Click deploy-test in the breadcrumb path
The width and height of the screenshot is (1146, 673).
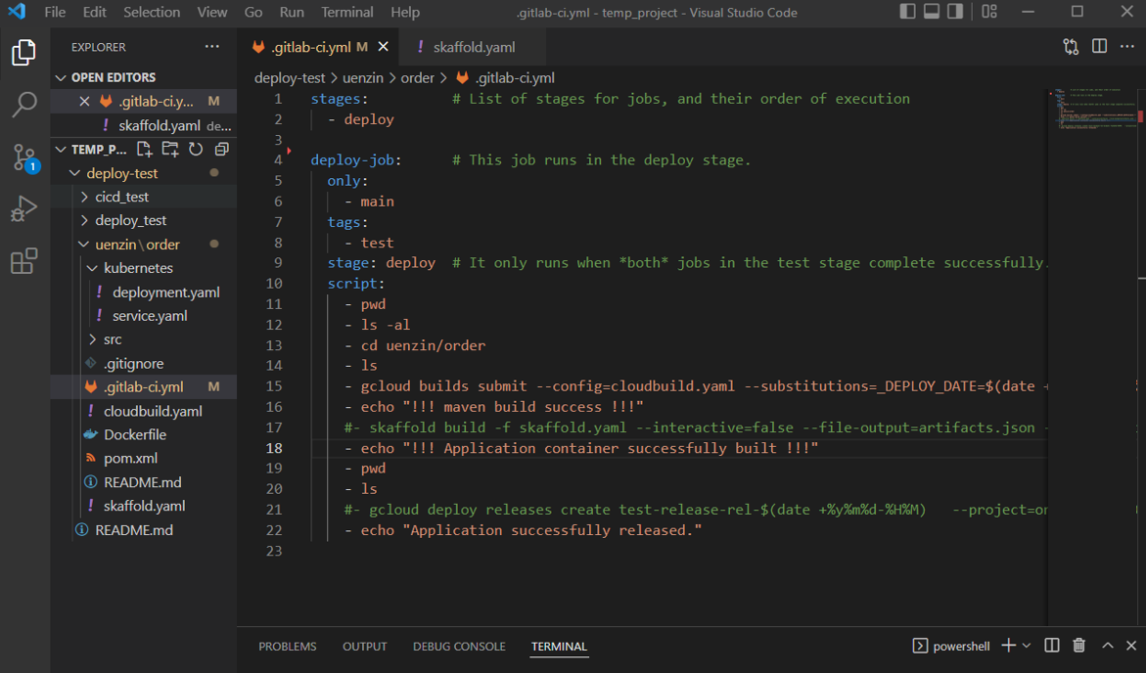(290, 77)
